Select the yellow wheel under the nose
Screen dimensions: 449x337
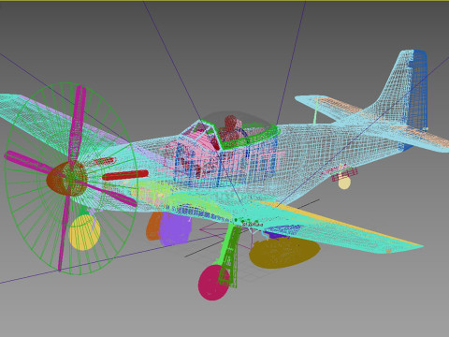pos(84,232)
